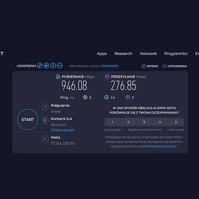Rate Netia customer service as 1
Image resolution: width=199 pixels, height=199 pixels.
click(x=112, y=122)
